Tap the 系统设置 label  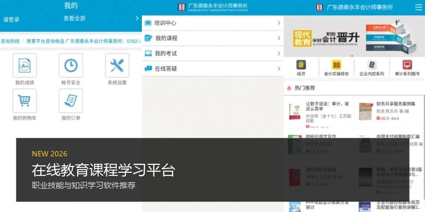pos(117,83)
